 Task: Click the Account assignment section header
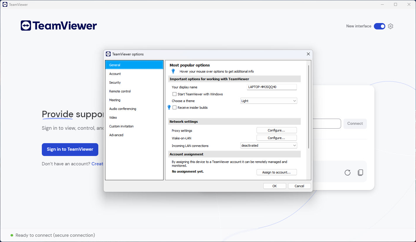click(234, 154)
